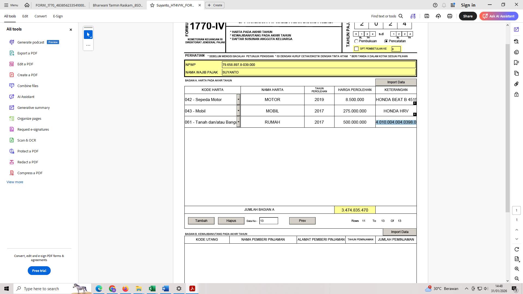
Task: Select the Generate podcast icon in right sidebar
Action: pyautogui.click(x=516, y=29)
